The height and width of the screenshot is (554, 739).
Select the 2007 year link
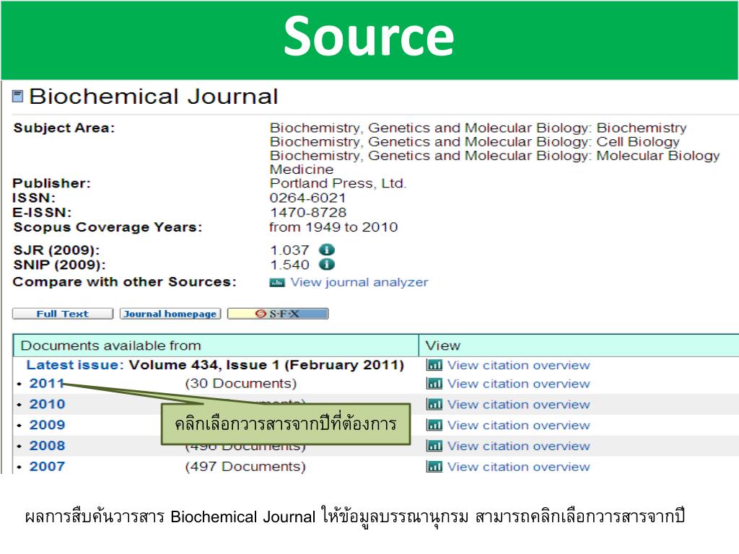(47, 467)
